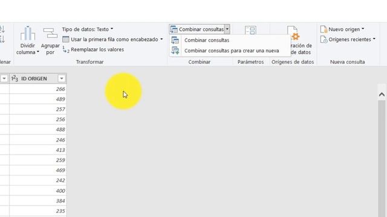Open the Dividir columna dropdown arrow
Image resolution: width=387 pixels, height=217 pixels.
tap(37, 52)
